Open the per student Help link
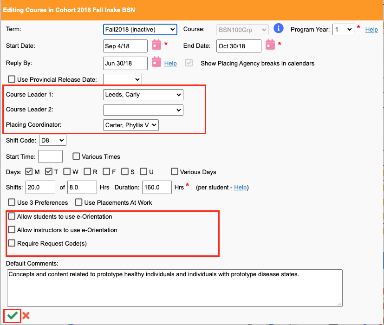Viewport: 384px width, 325px height. 240,188
